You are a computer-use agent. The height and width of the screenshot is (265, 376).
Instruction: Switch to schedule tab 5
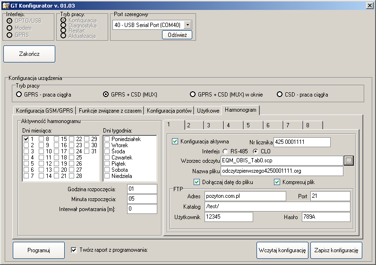pos(254,125)
